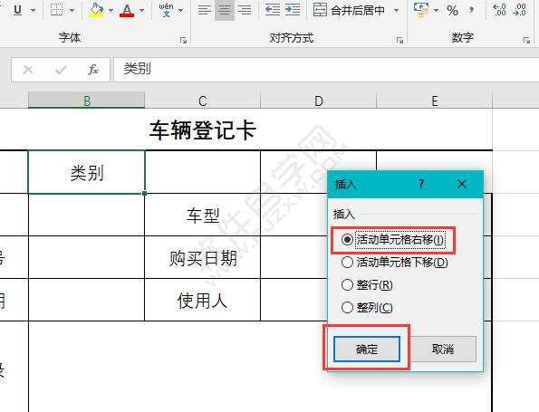Viewport: 539px width, 412px height.
Task: Select 活动单元格下移 radio option
Action: click(x=395, y=263)
